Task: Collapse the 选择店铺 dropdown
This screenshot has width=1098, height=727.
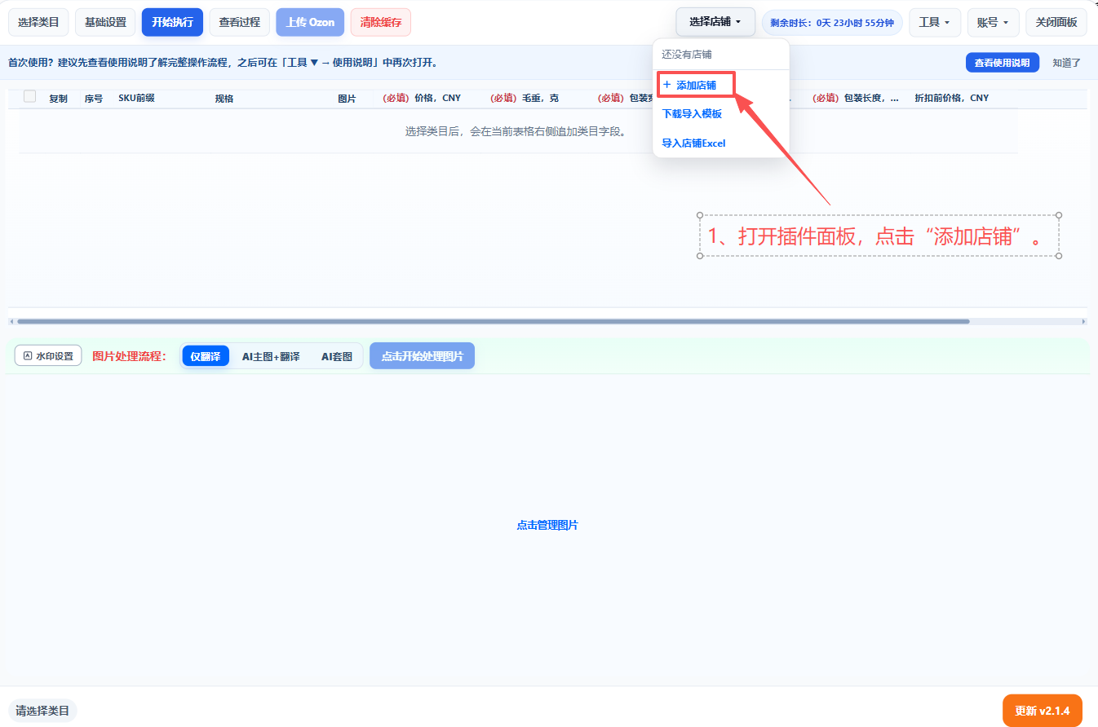Action: point(715,22)
